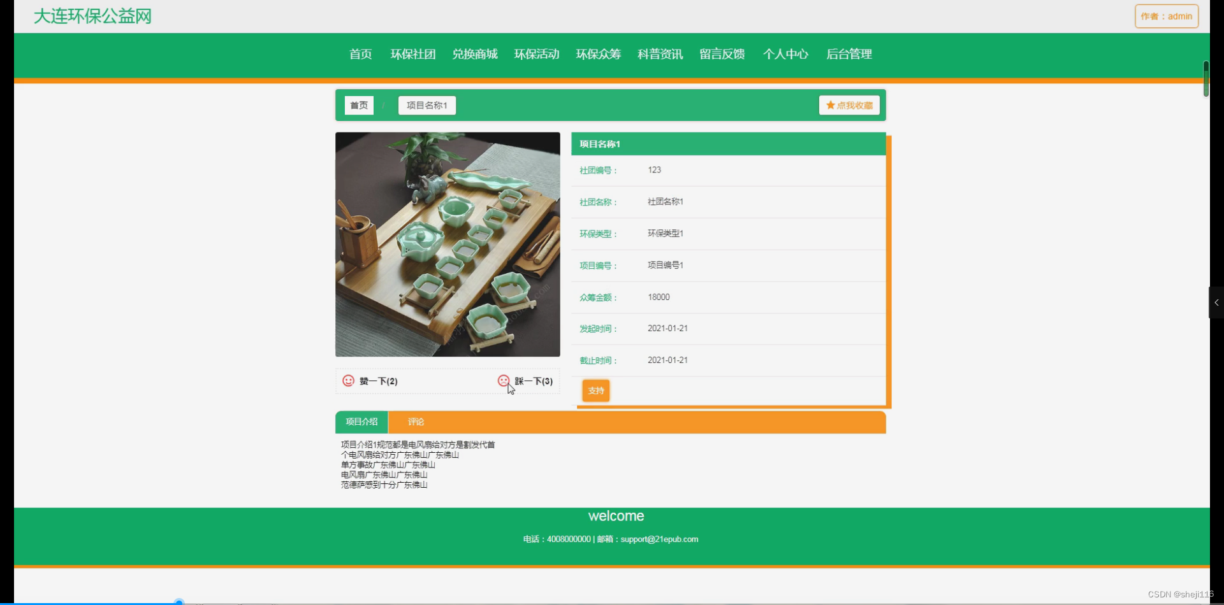Click the green page scrollbar on the right
The height and width of the screenshot is (605, 1224).
(1206, 79)
